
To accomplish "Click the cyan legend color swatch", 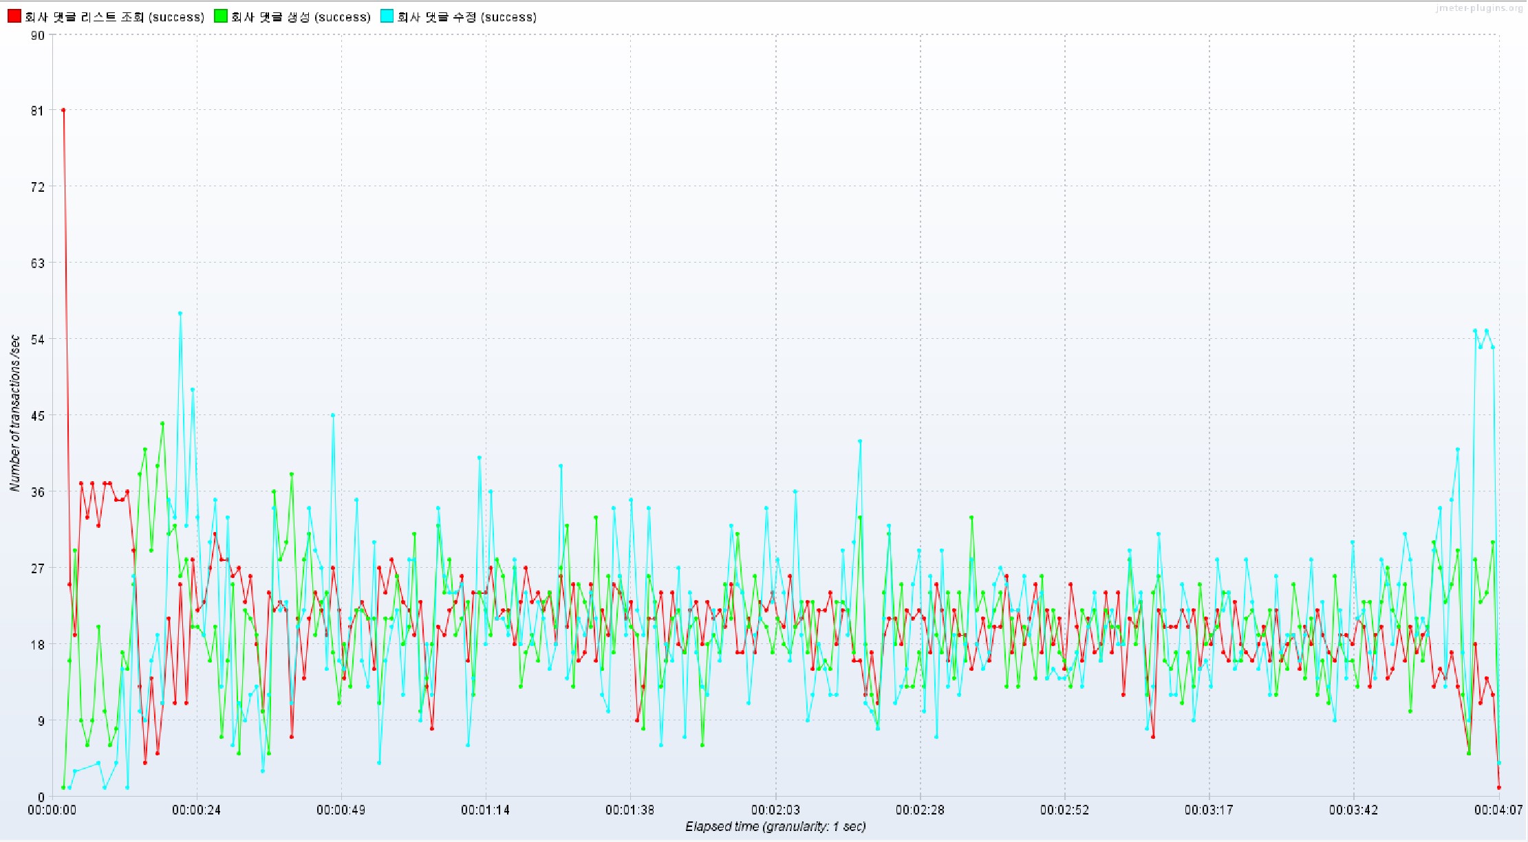I will (387, 16).
